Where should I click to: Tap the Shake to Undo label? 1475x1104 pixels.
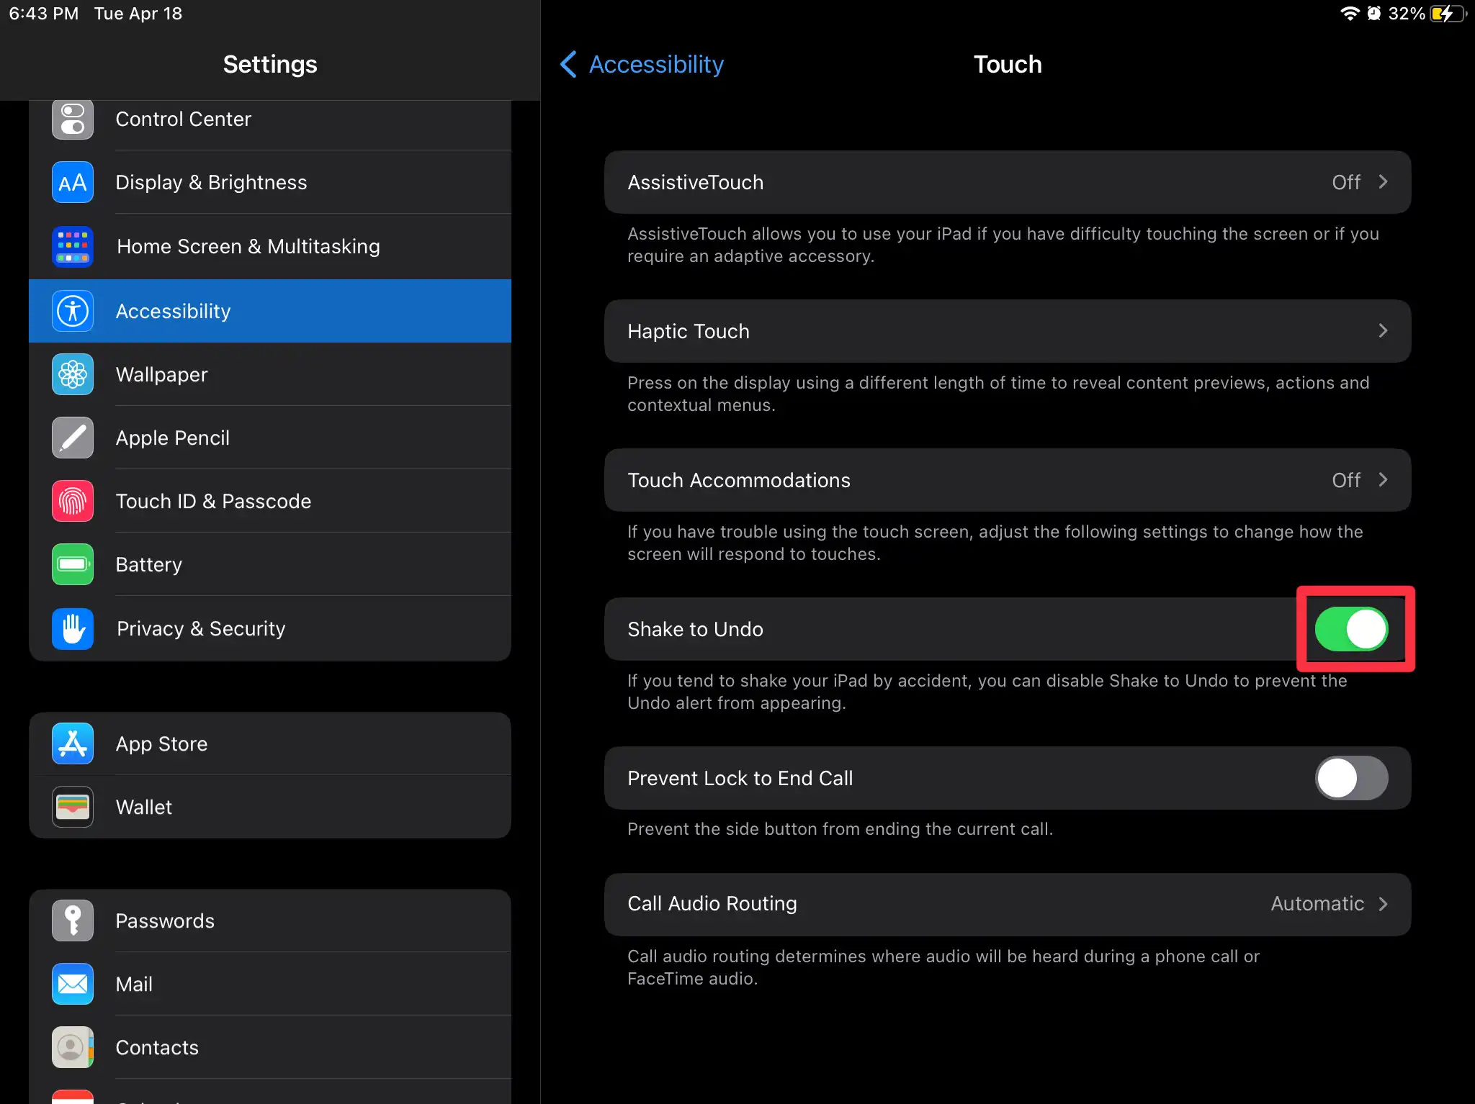click(x=695, y=629)
